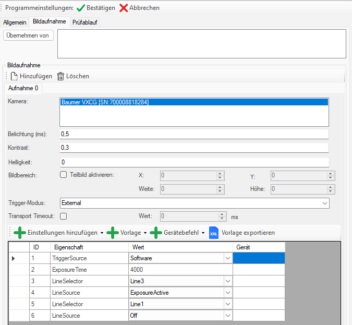
Task: Open the ExposureActive LineSource dropdown
Action: 227,292
